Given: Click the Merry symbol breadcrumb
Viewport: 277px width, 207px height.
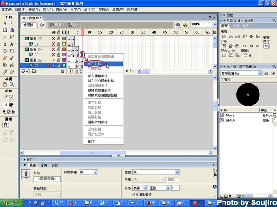Looking at the screenshot, I should (x=75, y=25).
